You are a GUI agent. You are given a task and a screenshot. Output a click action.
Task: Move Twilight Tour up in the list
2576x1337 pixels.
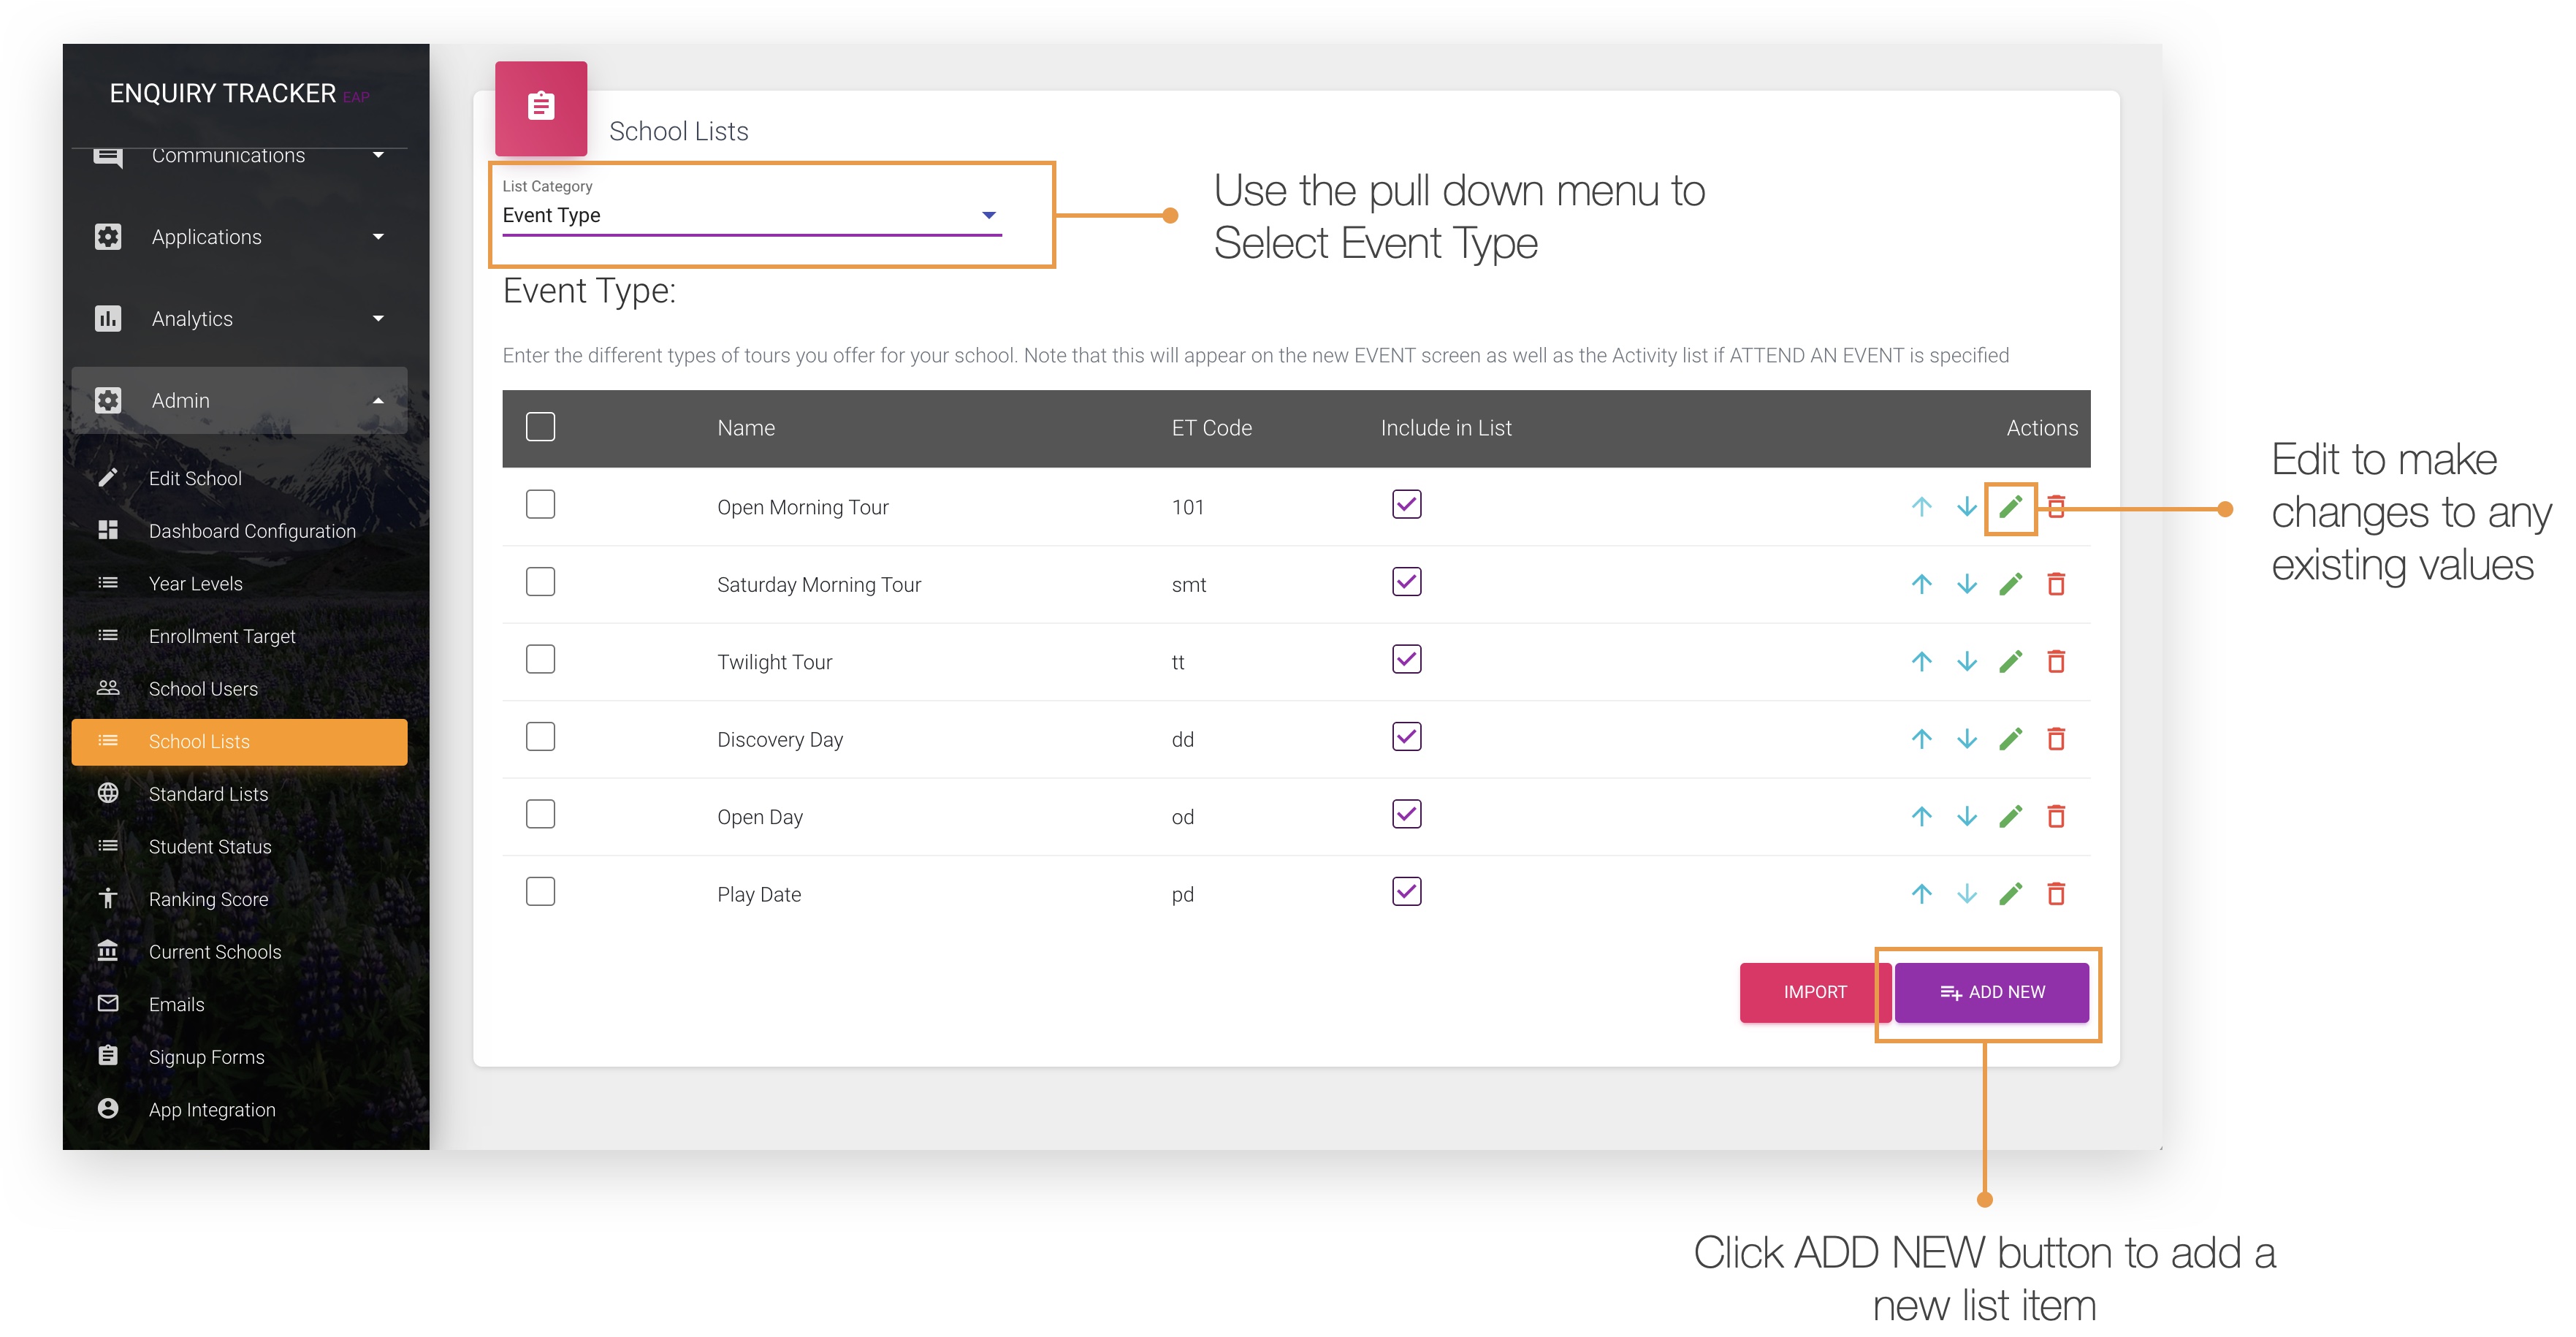tap(1921, 661)
